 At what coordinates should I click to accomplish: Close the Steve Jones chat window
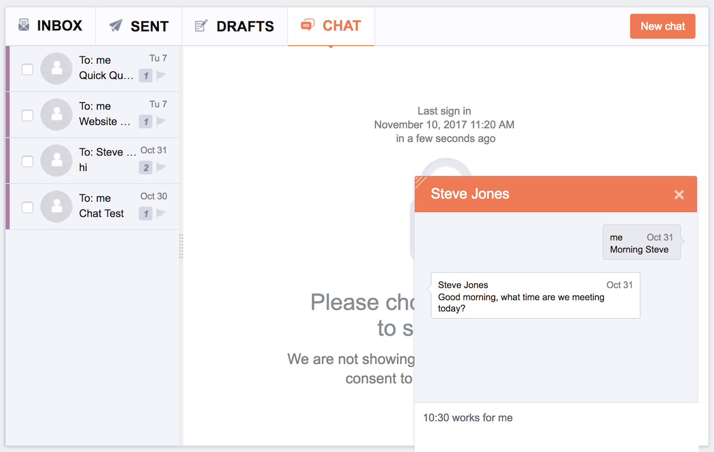point(679,195)
